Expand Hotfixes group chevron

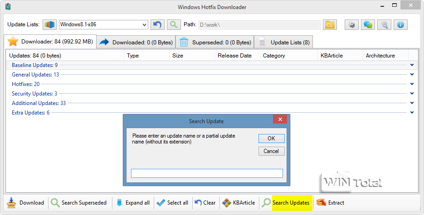[x=412, y=84]
